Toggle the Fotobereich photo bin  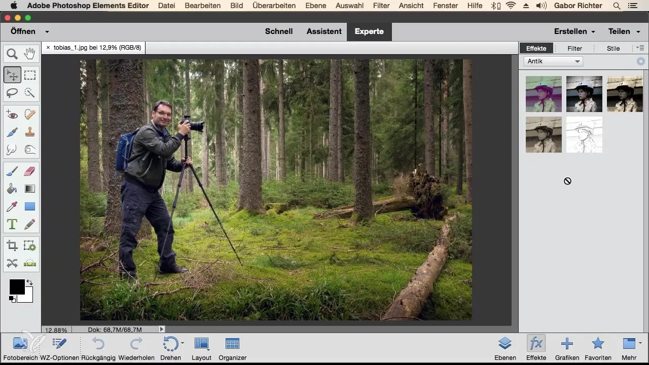coord(20,348)
